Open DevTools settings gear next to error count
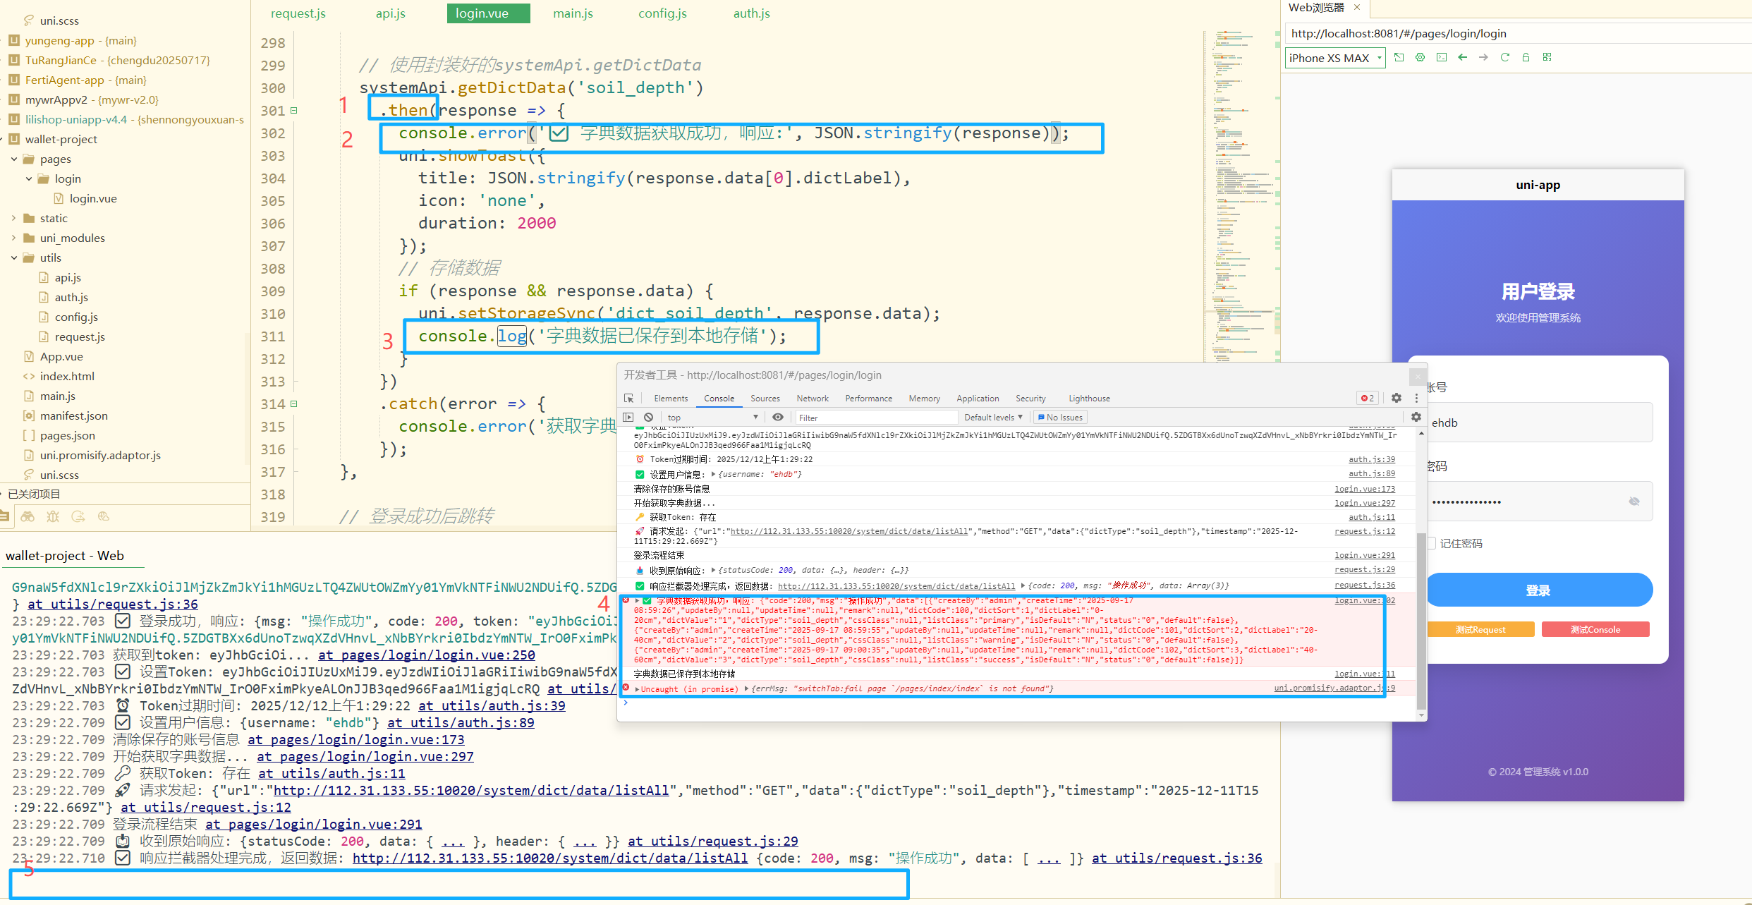Viewport: 1752px width, 905px height. pyautogui.click(x=1396, y=399)
